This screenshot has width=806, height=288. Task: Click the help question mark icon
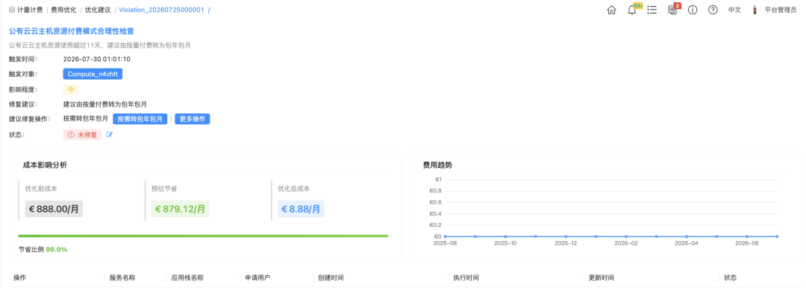coord(713,10)
